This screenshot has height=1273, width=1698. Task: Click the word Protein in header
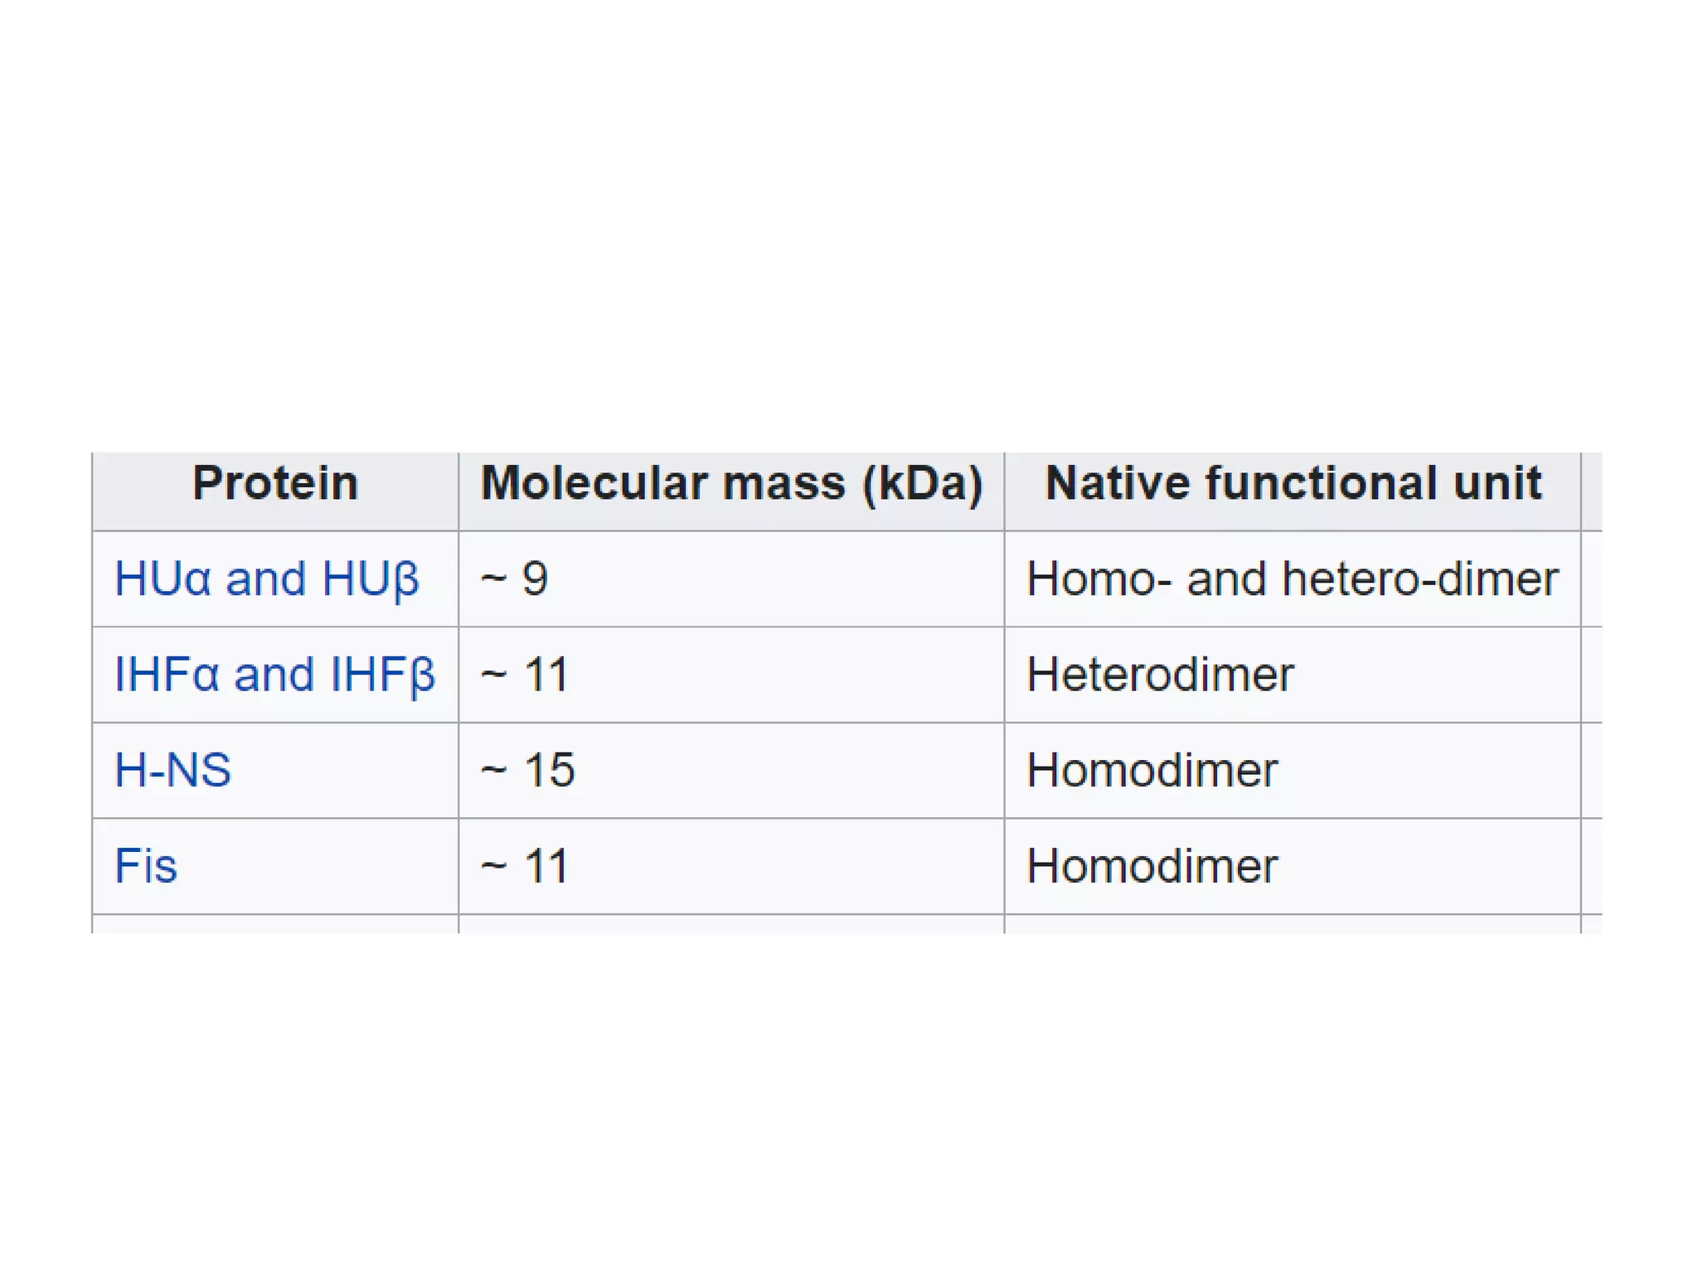[275, 483]
